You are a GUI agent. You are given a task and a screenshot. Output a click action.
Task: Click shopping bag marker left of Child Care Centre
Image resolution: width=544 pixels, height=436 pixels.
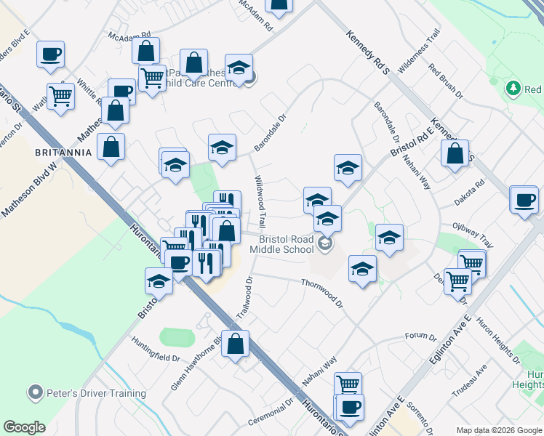tap(194, 65)
